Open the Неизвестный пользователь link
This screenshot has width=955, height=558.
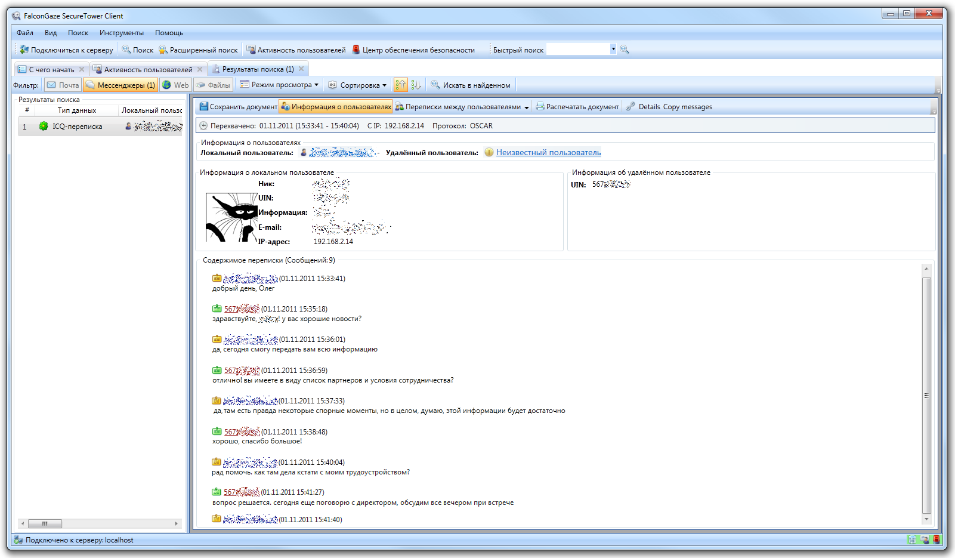(549, 152)
